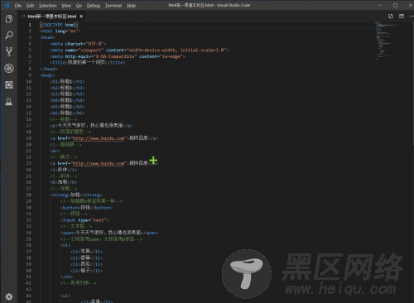414x303 pixels.
Task: Click the opening body tag on line 9
Action: point(47,75)
